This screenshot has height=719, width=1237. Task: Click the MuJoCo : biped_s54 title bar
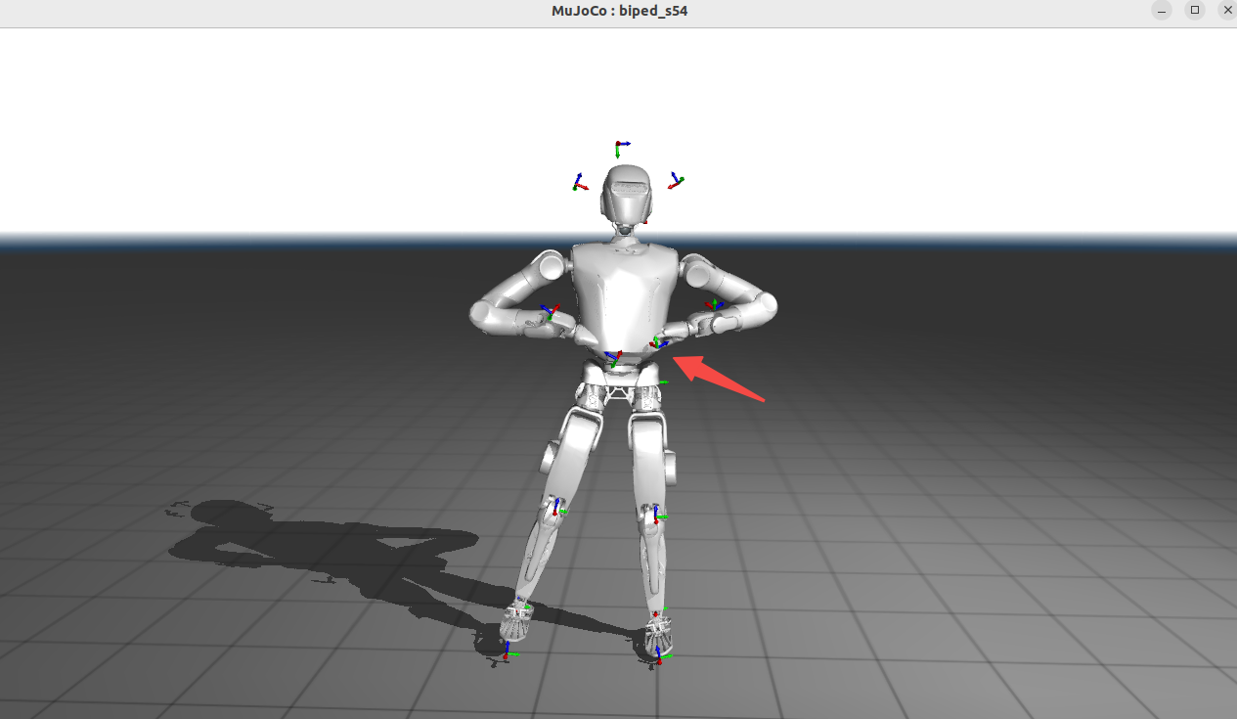[618, 11]
